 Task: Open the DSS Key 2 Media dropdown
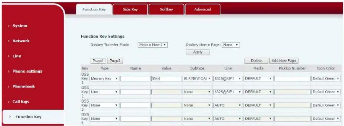(x=258, y=92)
